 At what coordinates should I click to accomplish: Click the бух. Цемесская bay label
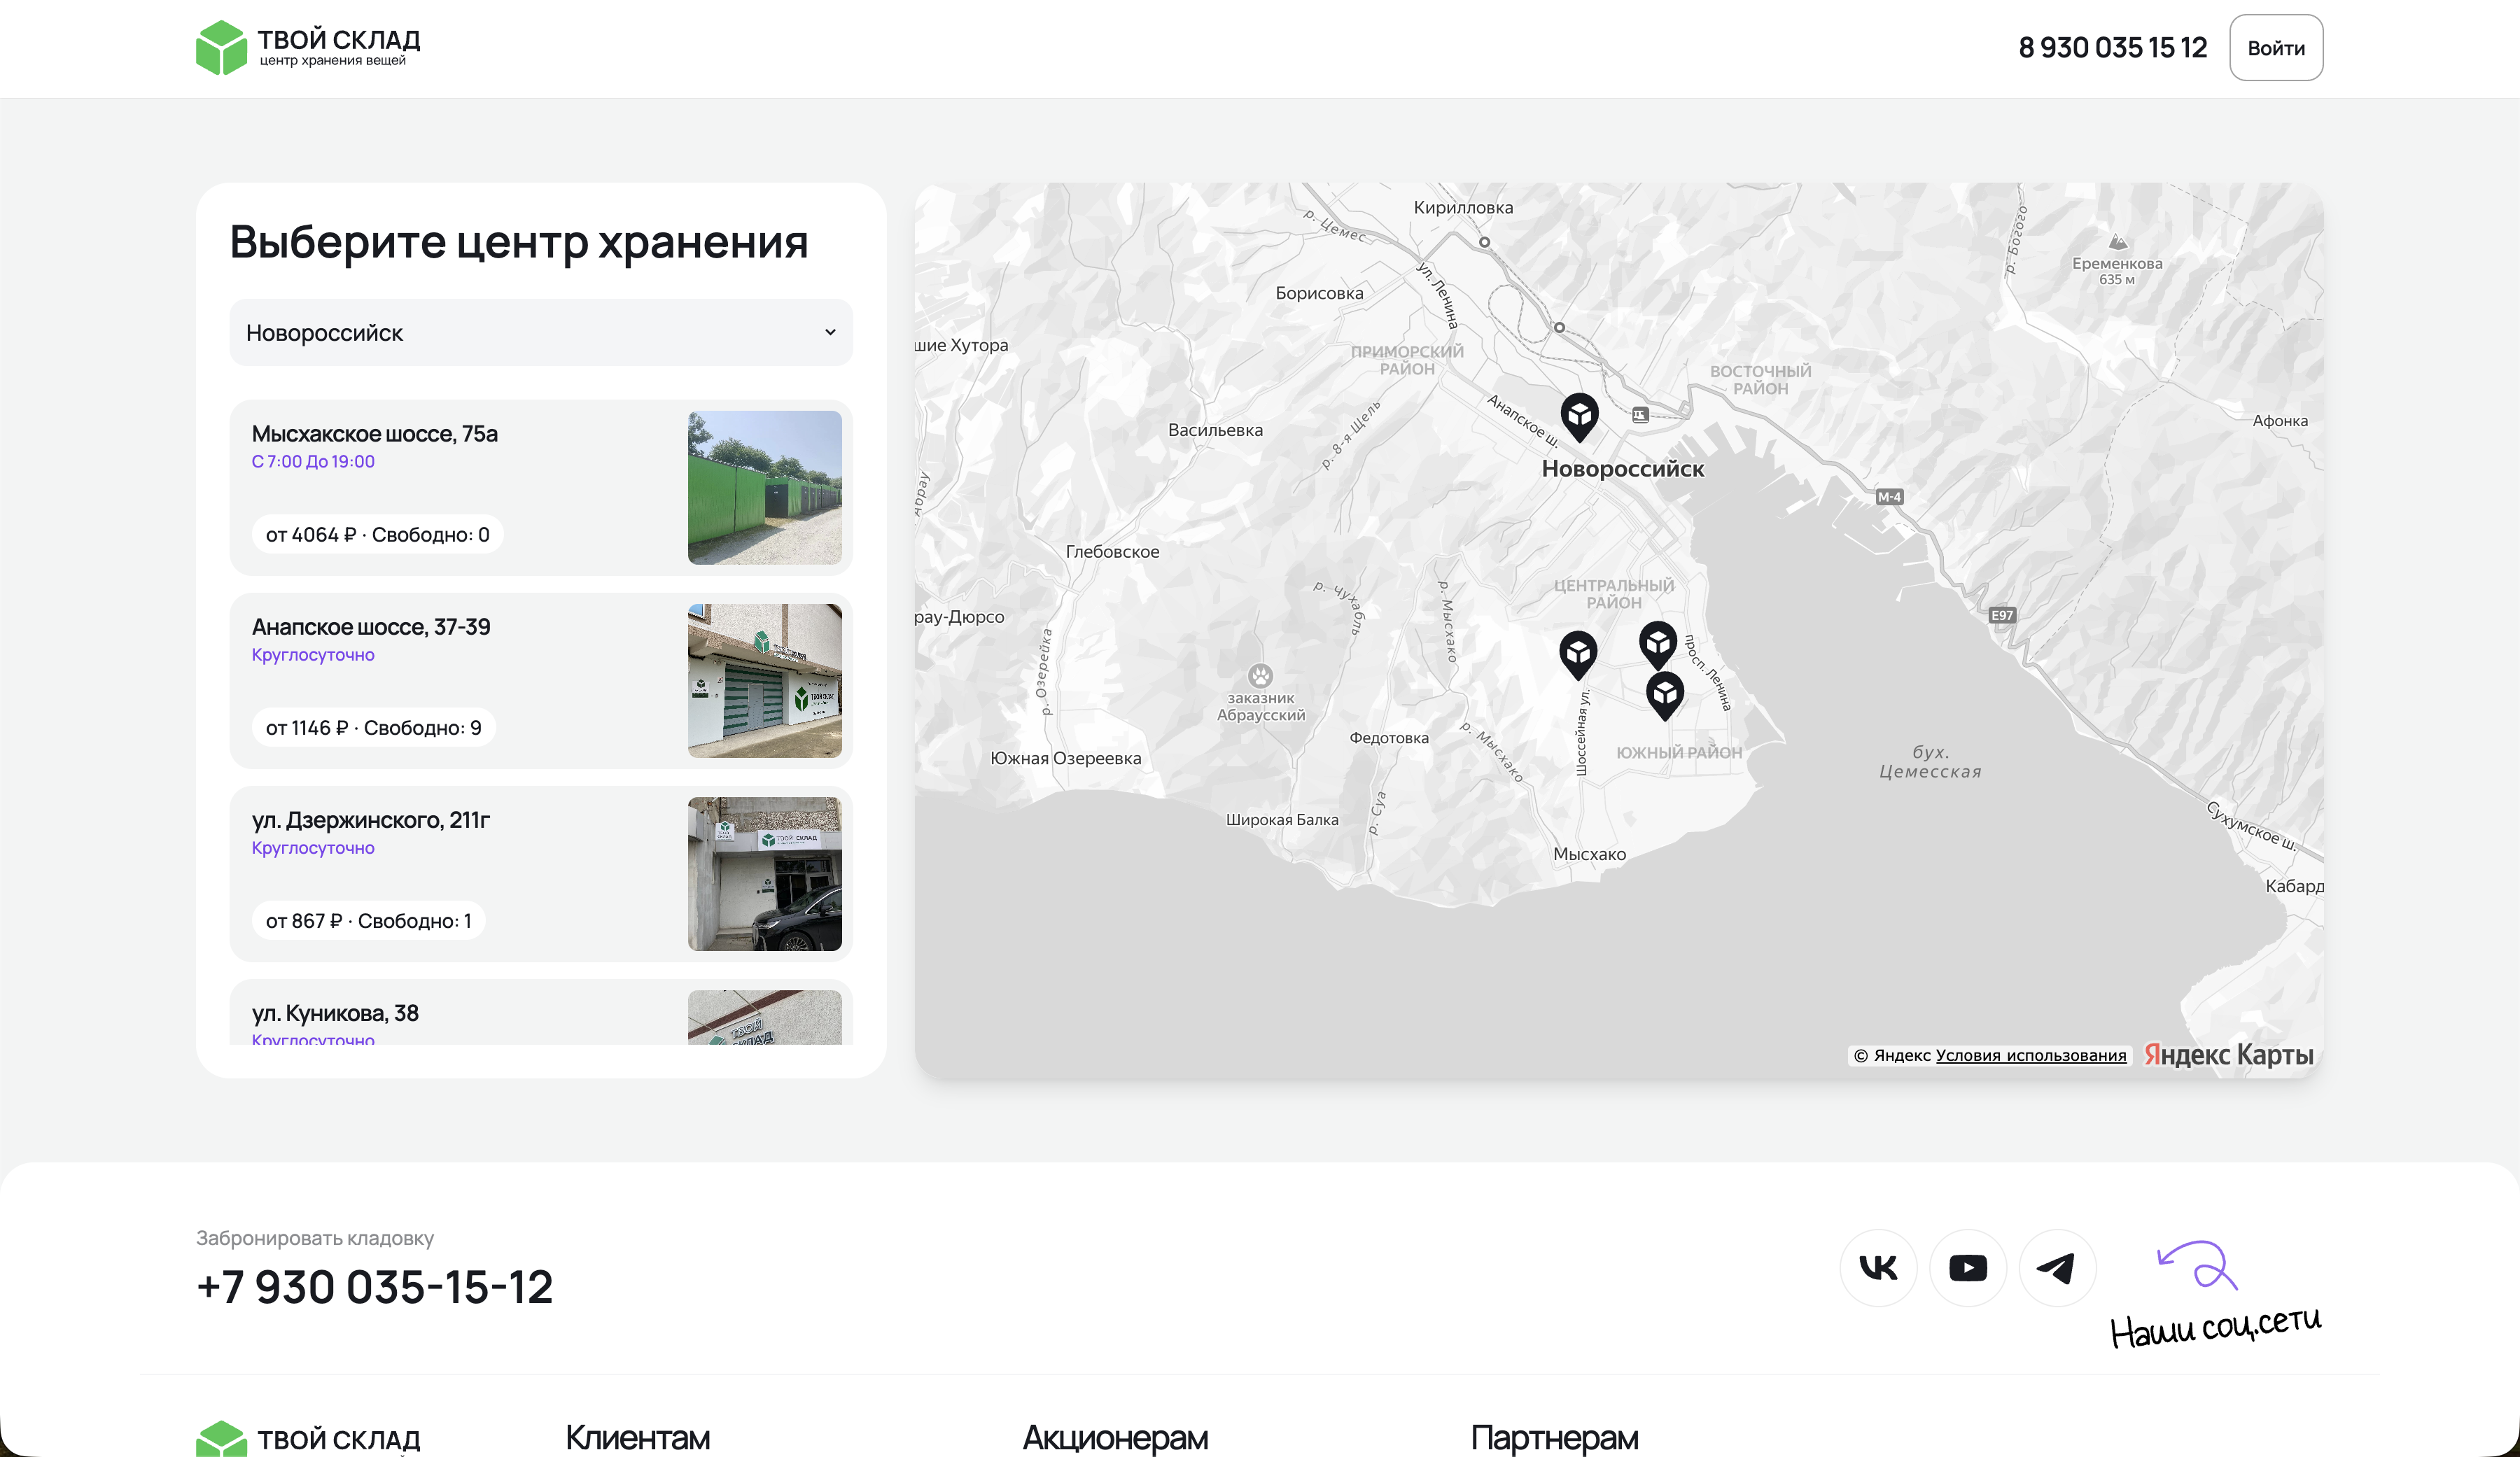[x=1930, y=761]
